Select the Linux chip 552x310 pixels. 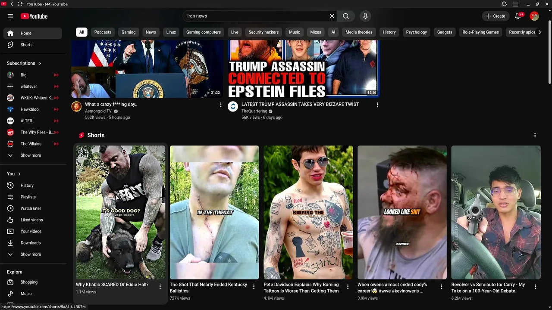point(171,32)
